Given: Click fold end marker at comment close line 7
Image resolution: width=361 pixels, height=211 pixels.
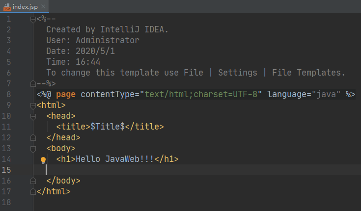Looking at the screenshot, I should coord(33,83).
